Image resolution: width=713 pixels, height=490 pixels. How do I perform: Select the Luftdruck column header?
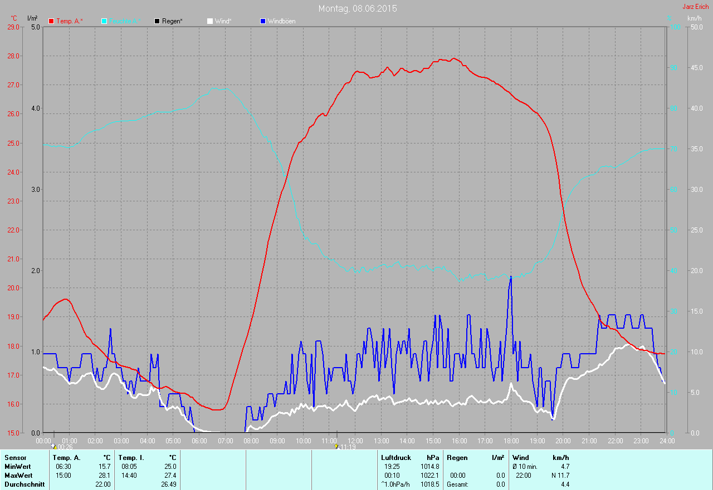tap(395, 458)
